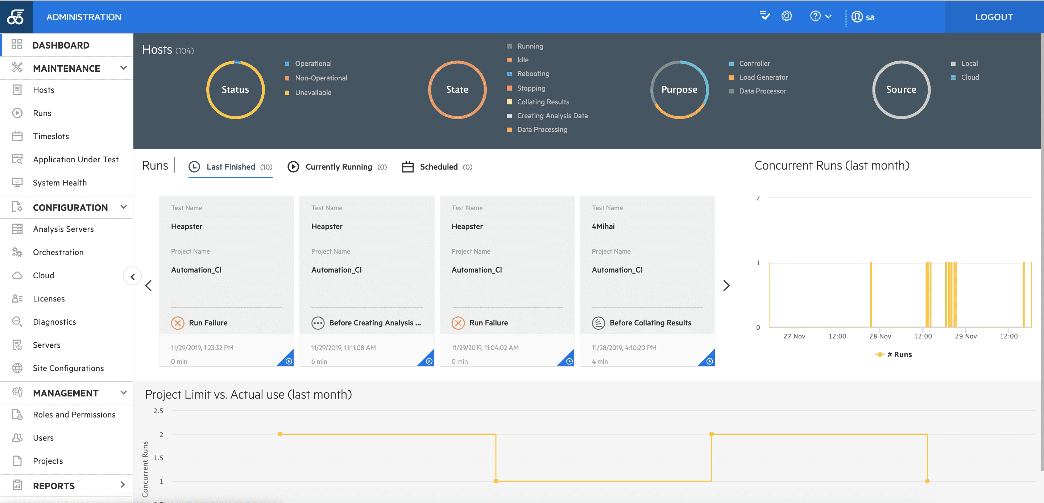Viewport: 1044px width, 503px height.
Task: Click the System Health sidebar icon
Action: [x=18, y=182]
